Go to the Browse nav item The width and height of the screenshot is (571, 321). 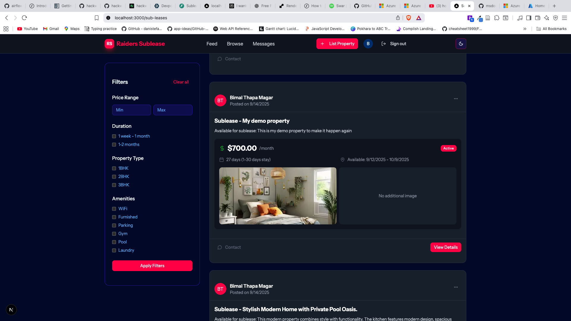point(235,44)
